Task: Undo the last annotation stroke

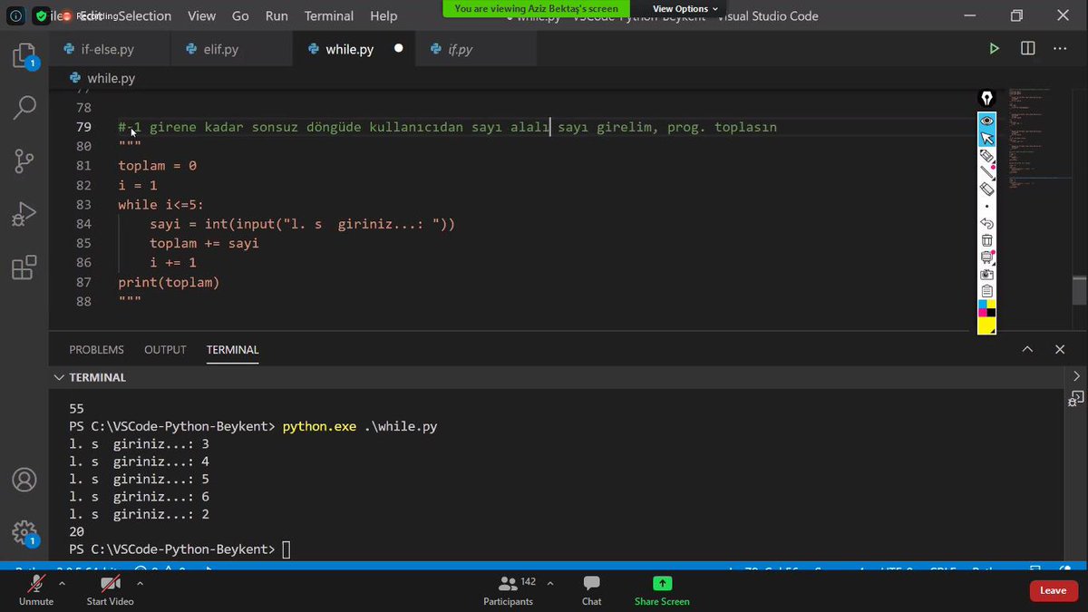Action: pos(987,223)
